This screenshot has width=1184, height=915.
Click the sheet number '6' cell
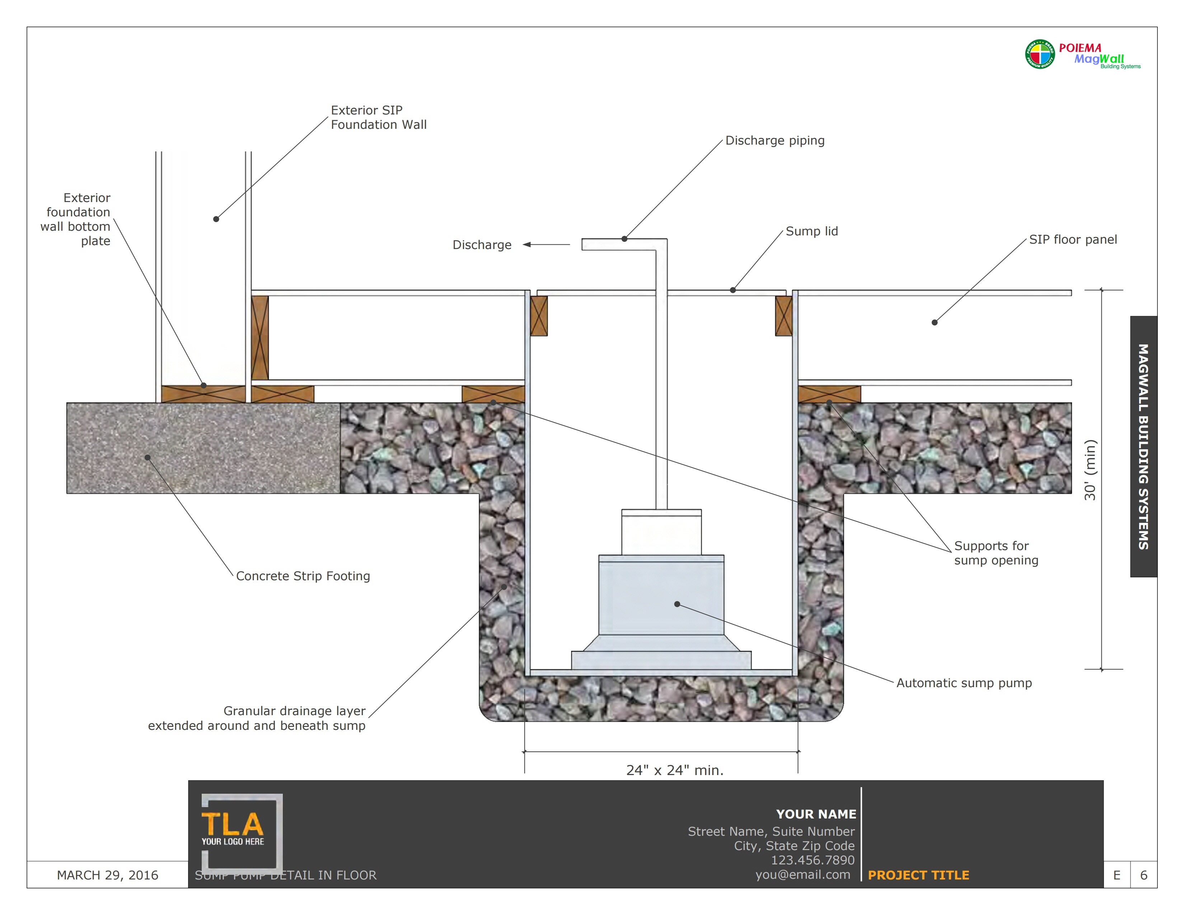(x=1144, y=876)
